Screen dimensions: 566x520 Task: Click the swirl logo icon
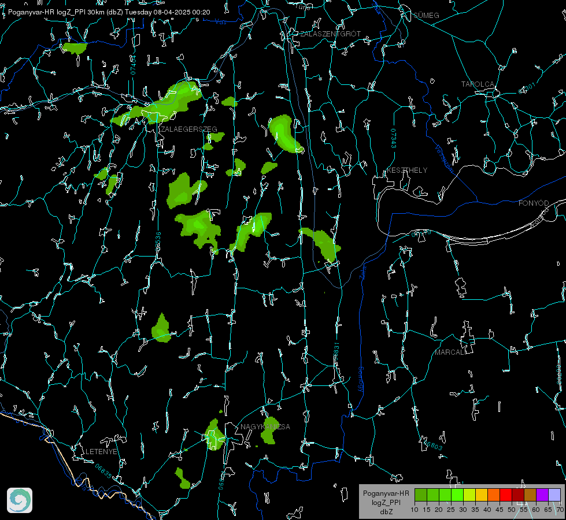pyautogui.click(x=20, y=500)
